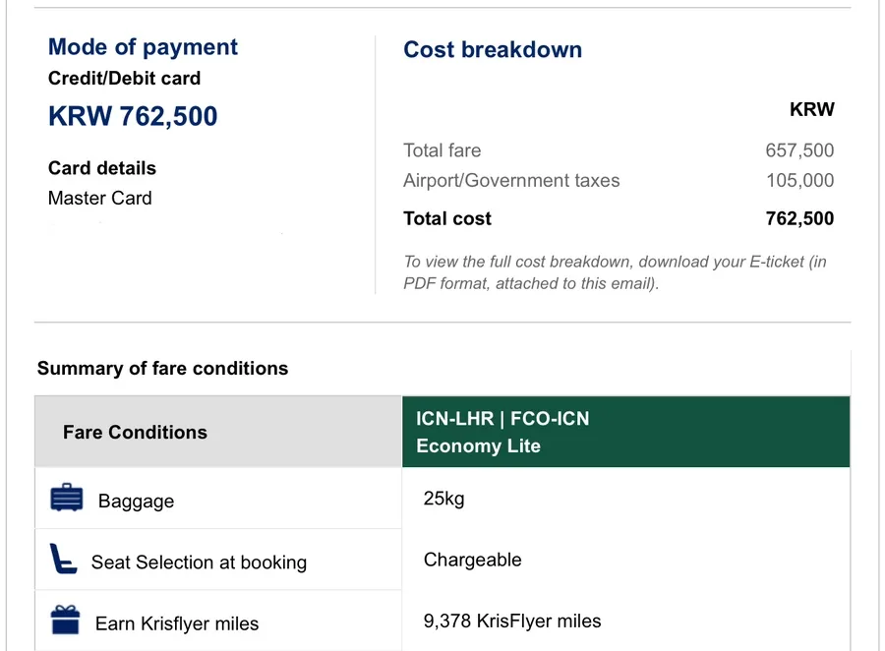Select the 9,378 KrisFlyer miles value
885x651 pixels.
pos(512,621)
